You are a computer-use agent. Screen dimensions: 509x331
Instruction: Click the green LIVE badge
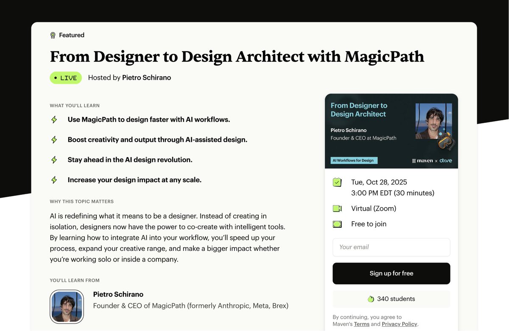[x=66, y=78]
